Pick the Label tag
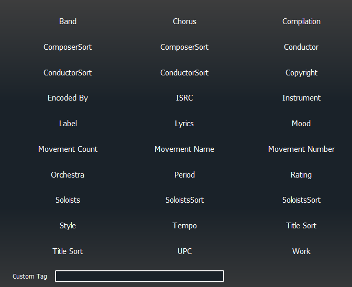This screenshot has width=352, height=287. click(68, 124)
